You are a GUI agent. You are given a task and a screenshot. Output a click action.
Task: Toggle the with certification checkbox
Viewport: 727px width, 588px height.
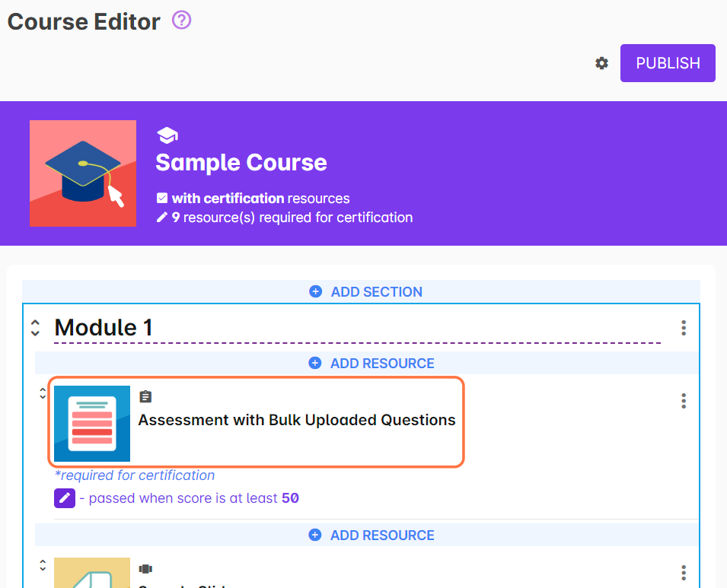[161, 199]
